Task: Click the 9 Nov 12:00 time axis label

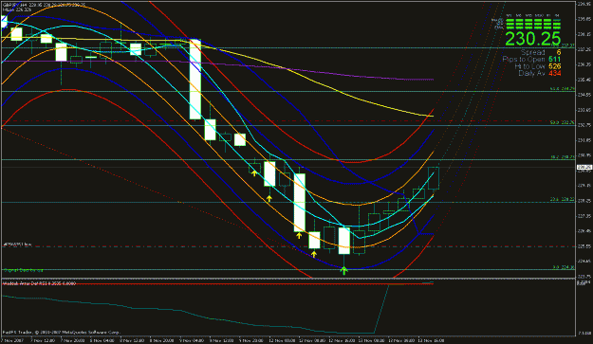Action: 221,340
